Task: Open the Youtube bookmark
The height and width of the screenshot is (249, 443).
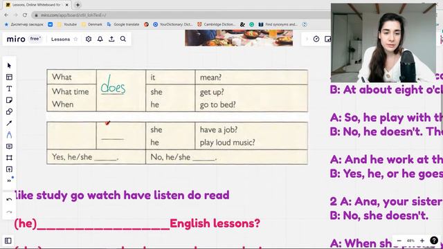Action: click(67, 25)
